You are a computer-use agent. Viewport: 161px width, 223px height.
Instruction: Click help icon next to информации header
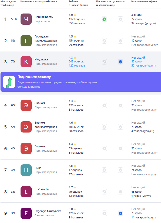(114, 5)
